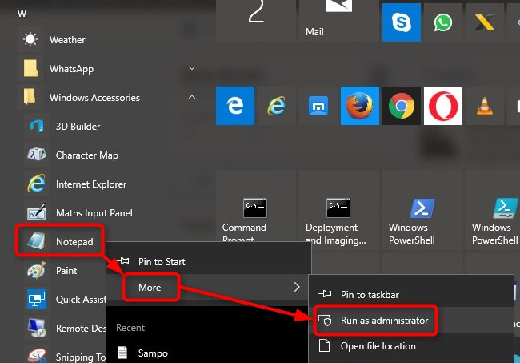Click the pushpin icon beside Pin to taskbar
The height and width of the screenshot is (363, 520).
click(325, 294)
